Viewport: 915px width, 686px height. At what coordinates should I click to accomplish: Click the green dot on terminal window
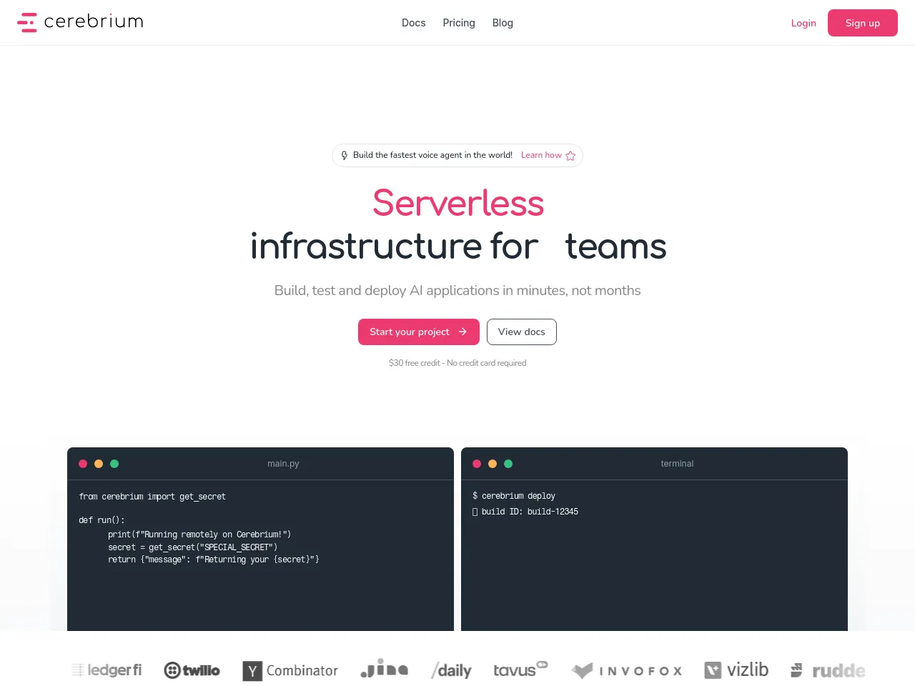coord(508,464)
